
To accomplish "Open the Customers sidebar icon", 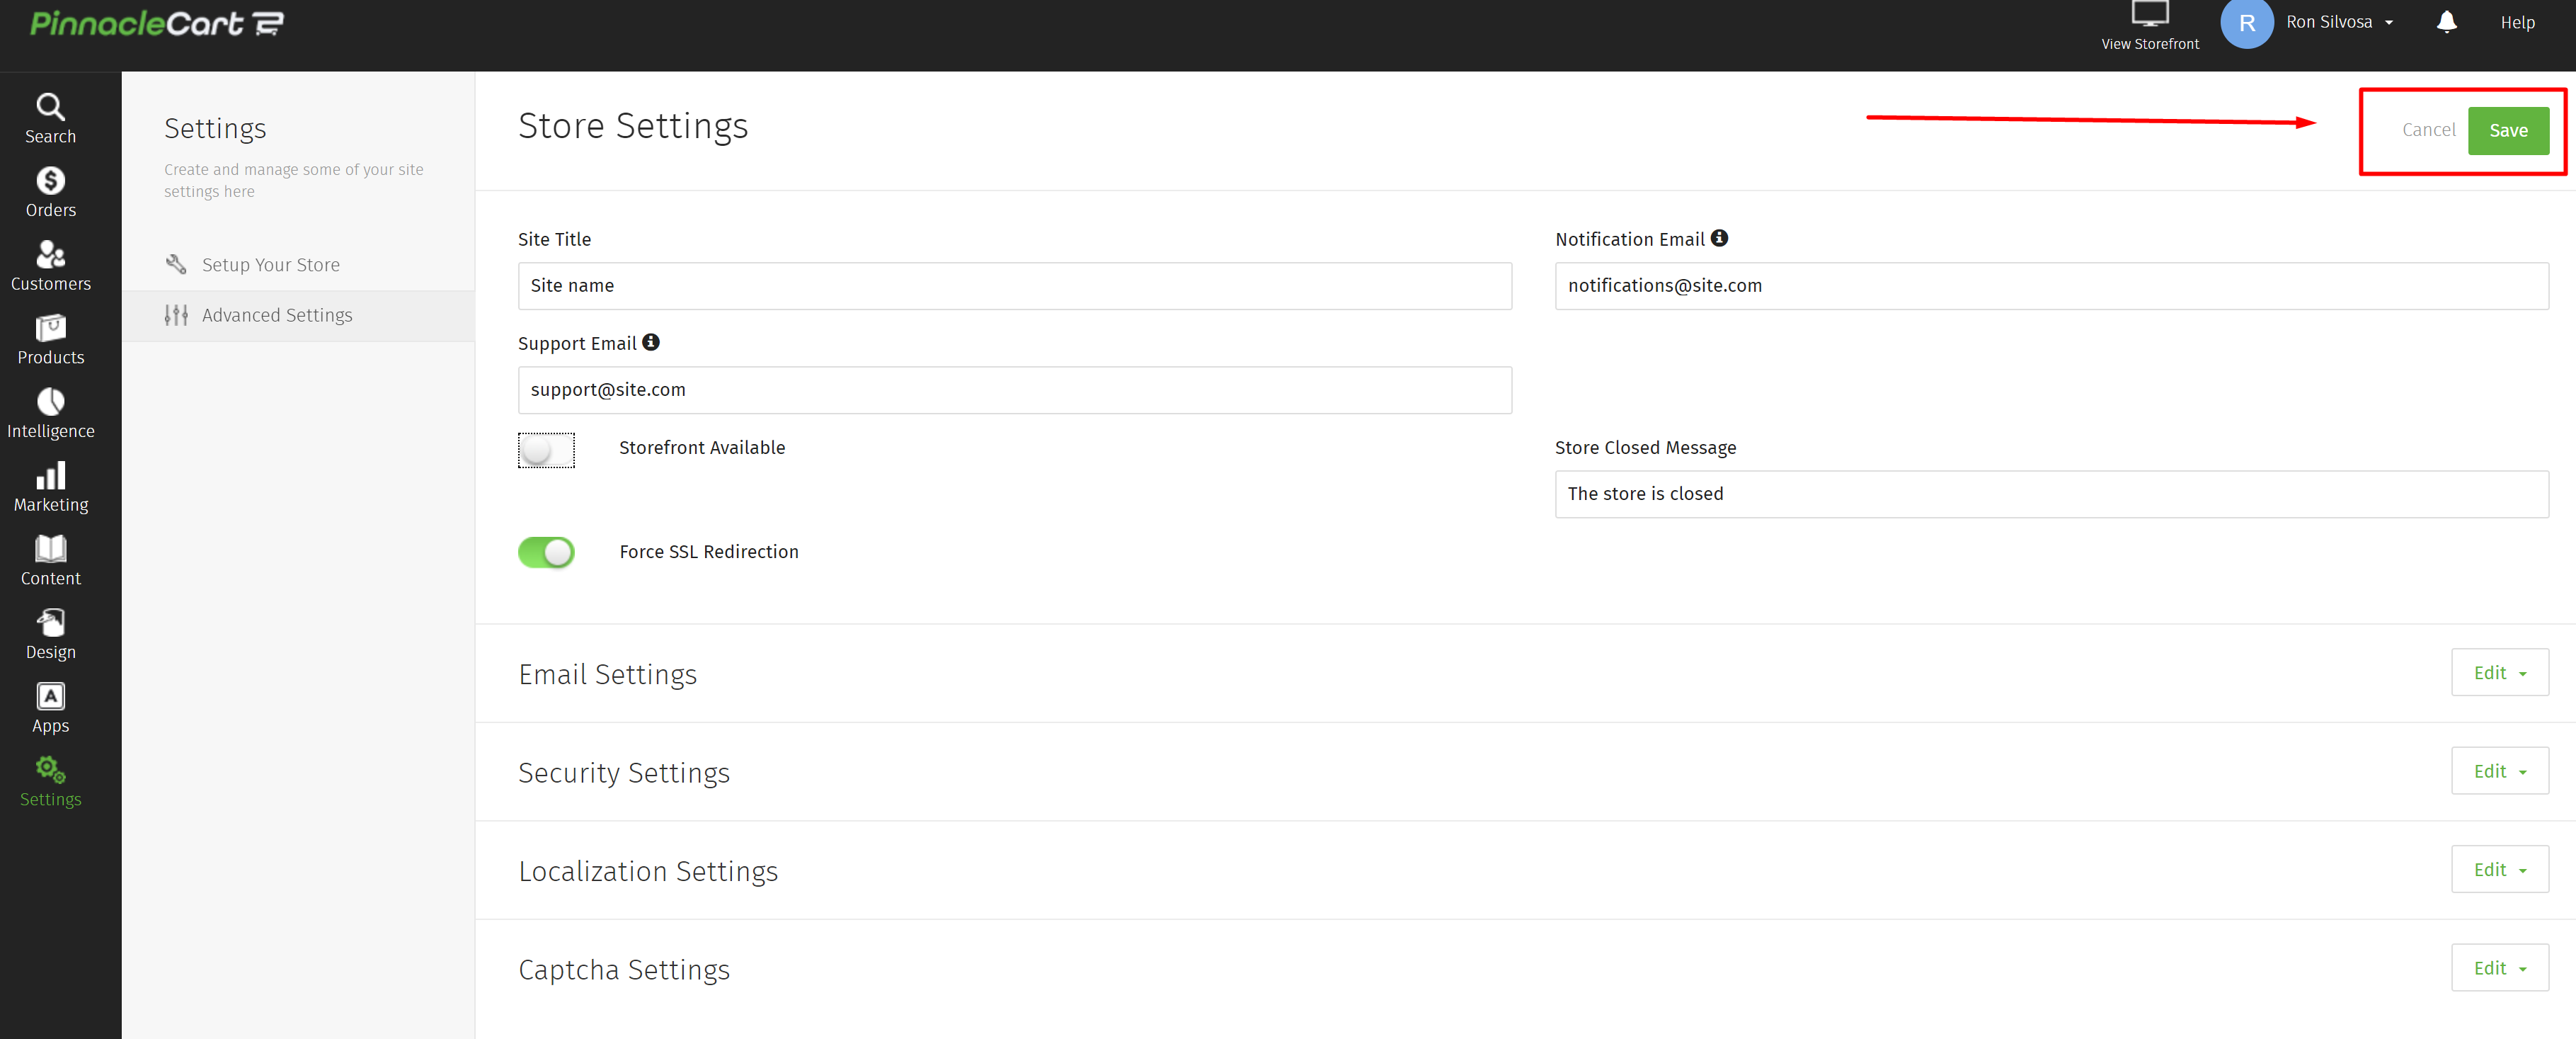I will [50, 255].
